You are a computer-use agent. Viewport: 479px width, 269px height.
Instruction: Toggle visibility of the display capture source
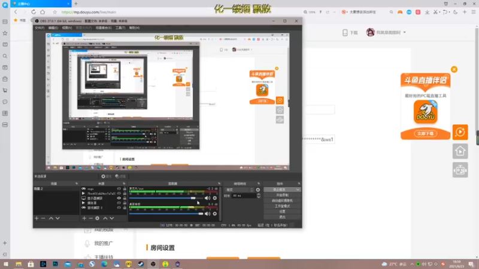[119, 198]
